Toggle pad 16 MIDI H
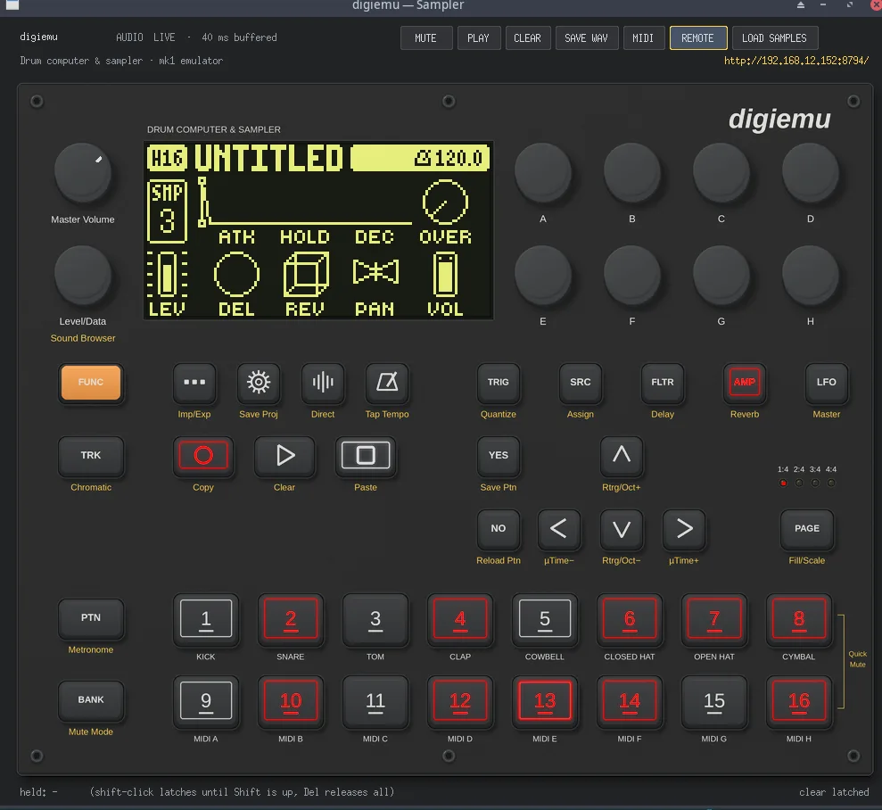This screenshot has width=882, height=810. 799,701
